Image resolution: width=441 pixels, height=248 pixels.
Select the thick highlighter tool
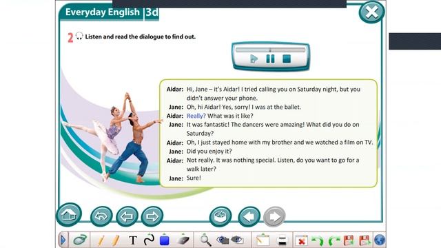(115, 240)
